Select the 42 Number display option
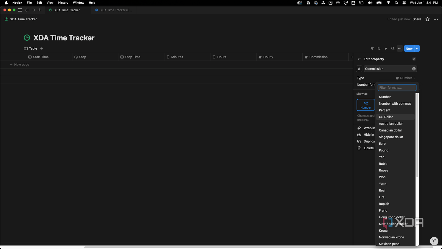The height and width of the screenshot is (249, 442). pos(366,105)
